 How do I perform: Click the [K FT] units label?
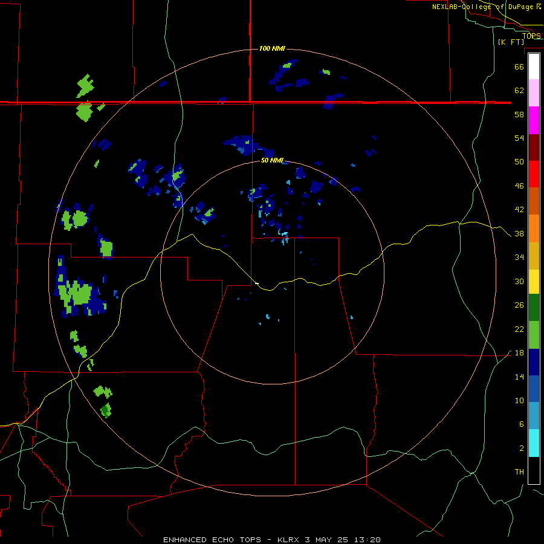pyautogui.click(x=511, y=42)
